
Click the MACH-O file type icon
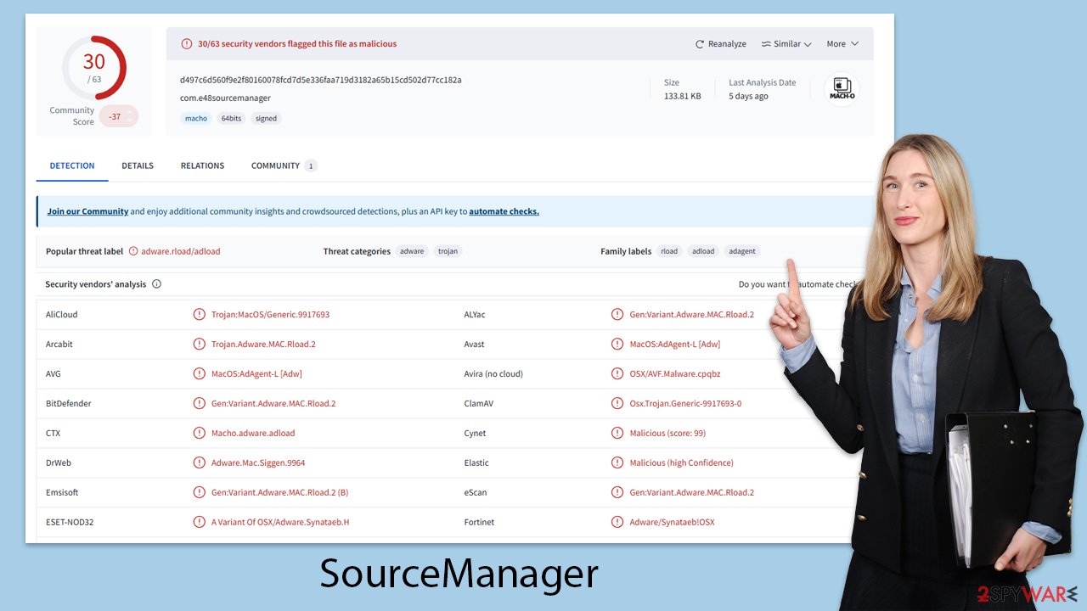pyautogui.click(x=842, y=89)
